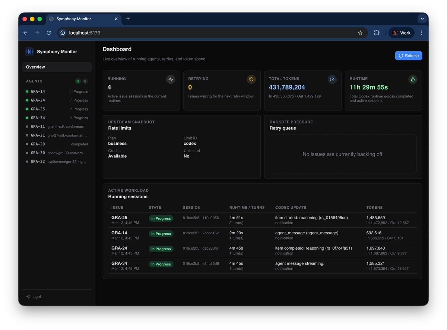Click session ID 019ce2b5...dac236f6
Image resolution: width=447 pixels, height=330 pixels.
[200, 248]
